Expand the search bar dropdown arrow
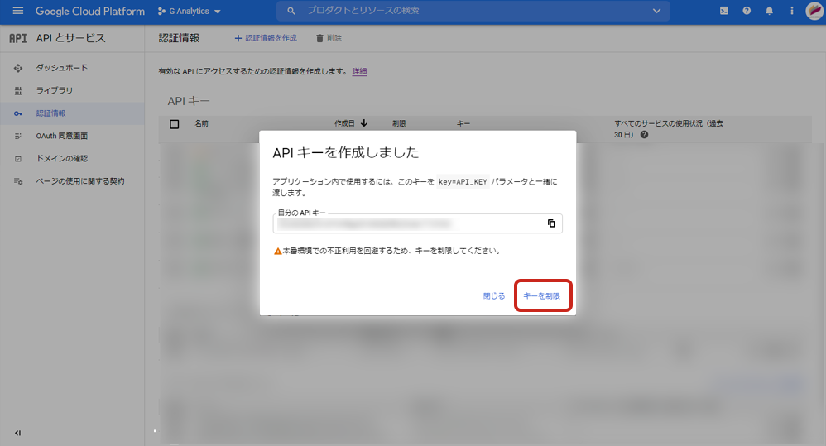This screenshot has width=826, height=446. coord(656,11)
